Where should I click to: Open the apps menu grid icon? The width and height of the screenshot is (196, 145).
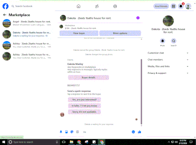(173, 6)
